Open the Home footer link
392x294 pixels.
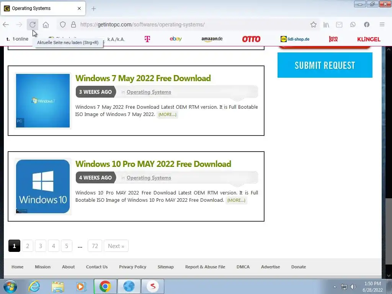(x=18, y=267)
